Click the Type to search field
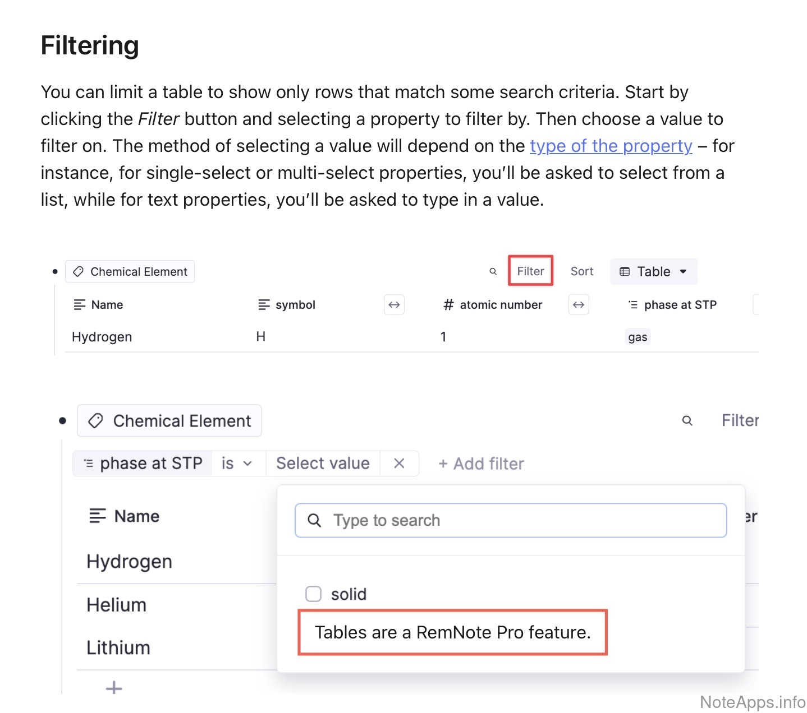This screenshot has width=807, height=713. pos(511,521)
